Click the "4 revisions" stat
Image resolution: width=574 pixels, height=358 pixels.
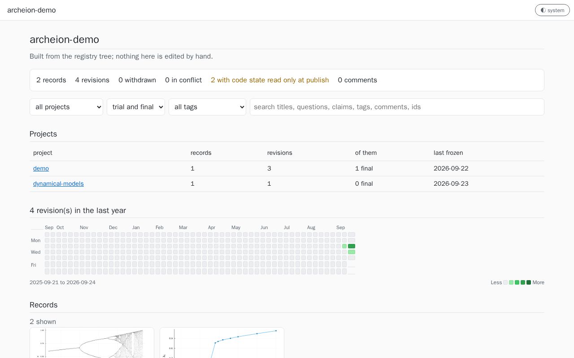pos(92,80)
